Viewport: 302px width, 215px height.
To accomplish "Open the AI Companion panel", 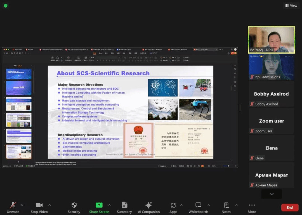I will pyautogui.click(x=148, y=205).
